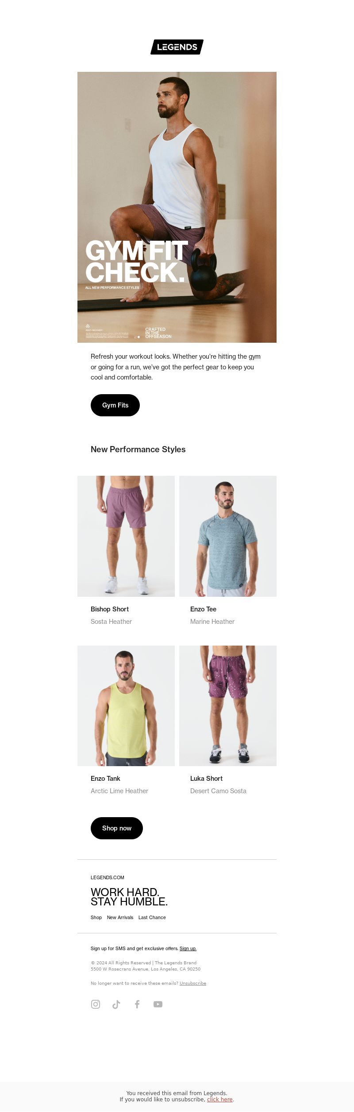The image size is (354, 1112).
Task: Open the TikTok social icon
Action: [x=116, y=1004]
